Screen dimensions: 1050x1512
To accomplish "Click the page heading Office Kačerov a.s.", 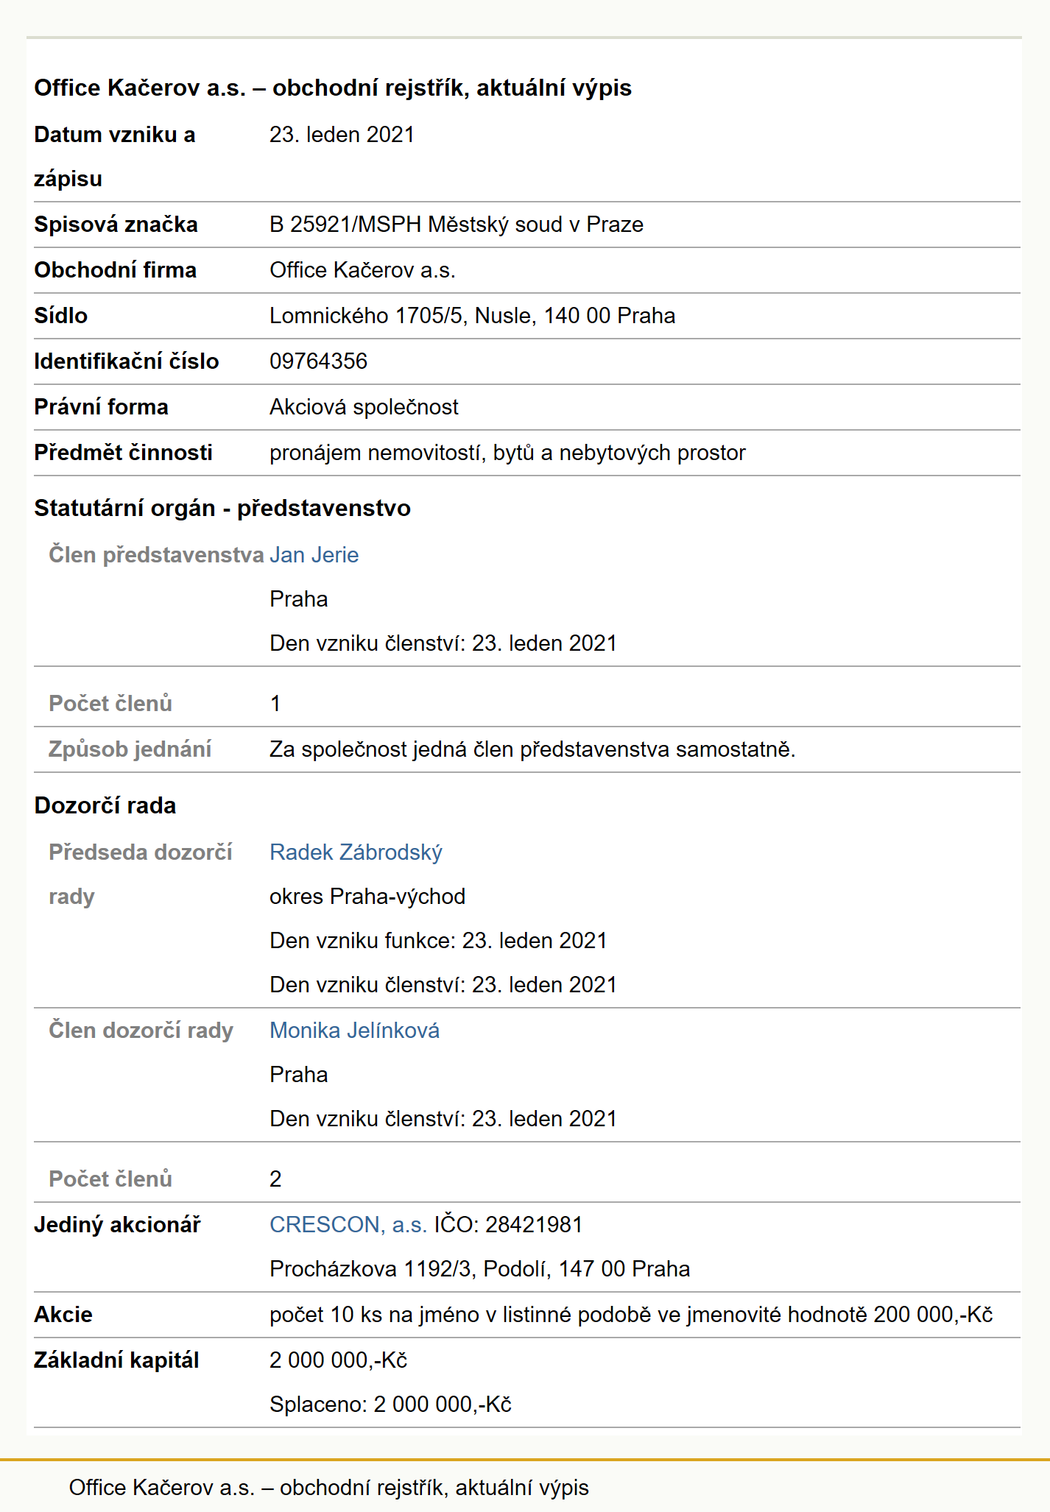I will pyautogui.click(x=333, y=88).
